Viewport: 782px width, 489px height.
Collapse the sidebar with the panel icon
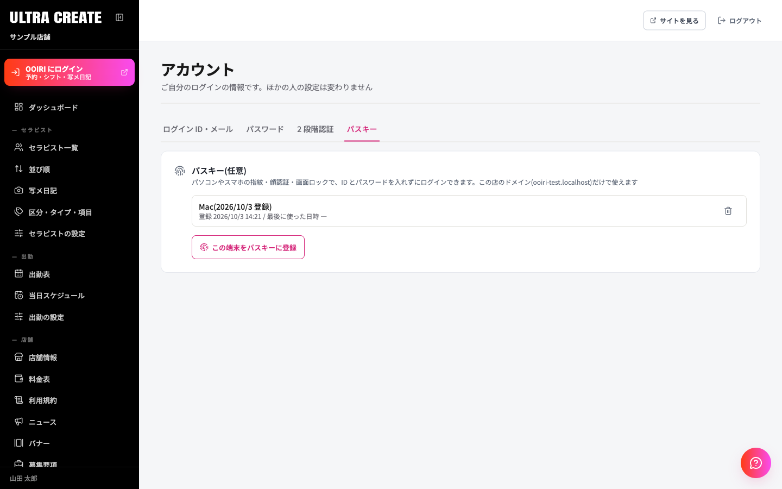pyautogui.click(x=119, y=17)
